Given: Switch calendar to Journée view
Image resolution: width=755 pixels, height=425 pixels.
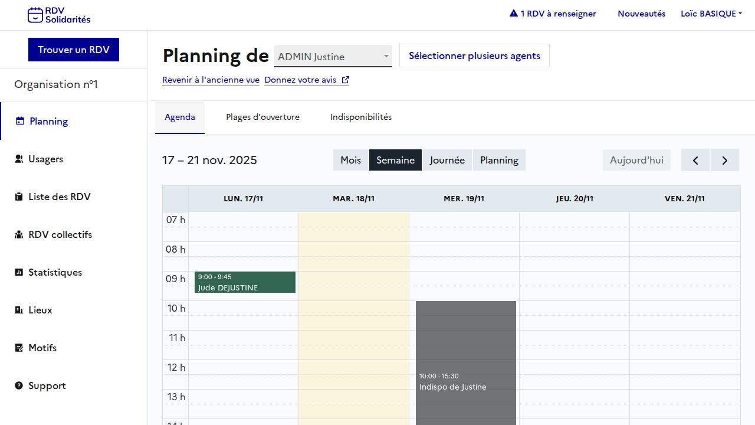Looking at the screenshot, I should pos(447,160).
